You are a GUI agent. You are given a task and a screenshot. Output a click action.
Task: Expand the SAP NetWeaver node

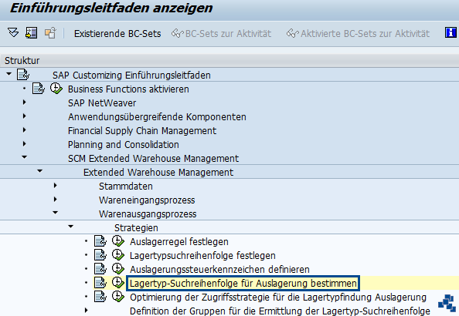tap(24, 103)
